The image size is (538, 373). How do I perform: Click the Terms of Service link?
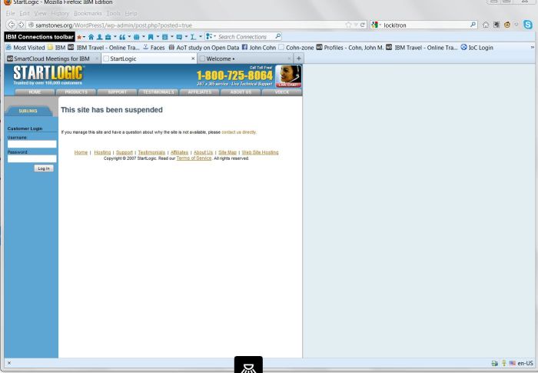pyautogui.click(x=194, y=158)
